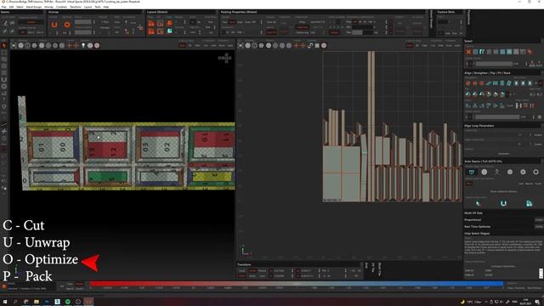Image resolution: width=544 pixels, height=306 pixels.
Task: Click the top-left pen icon in Seams panel
Action: [5, 23]
